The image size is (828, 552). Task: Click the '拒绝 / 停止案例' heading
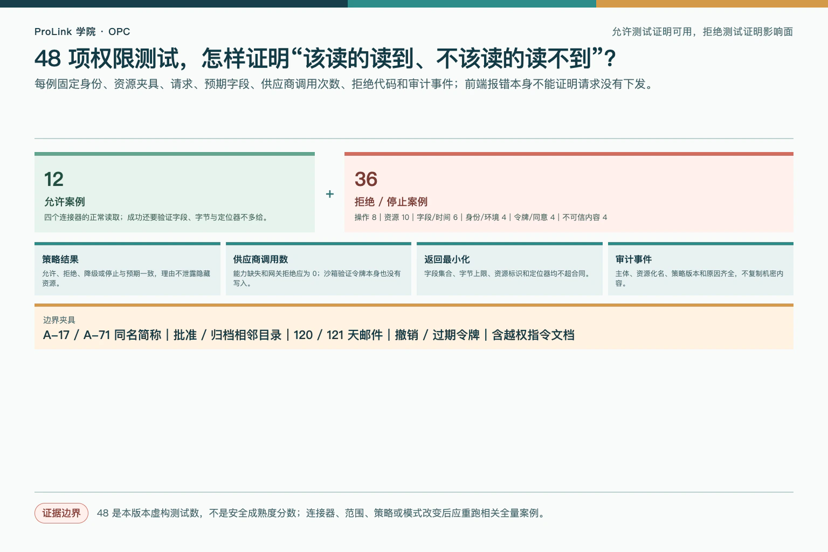point(391,202)
